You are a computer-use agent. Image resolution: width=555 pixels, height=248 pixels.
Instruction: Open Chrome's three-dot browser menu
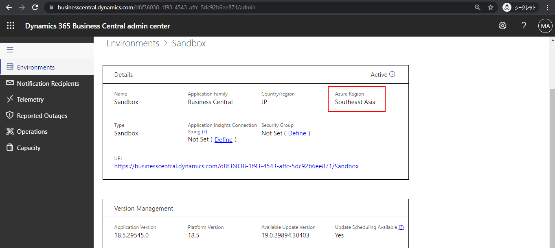(547, 7)
